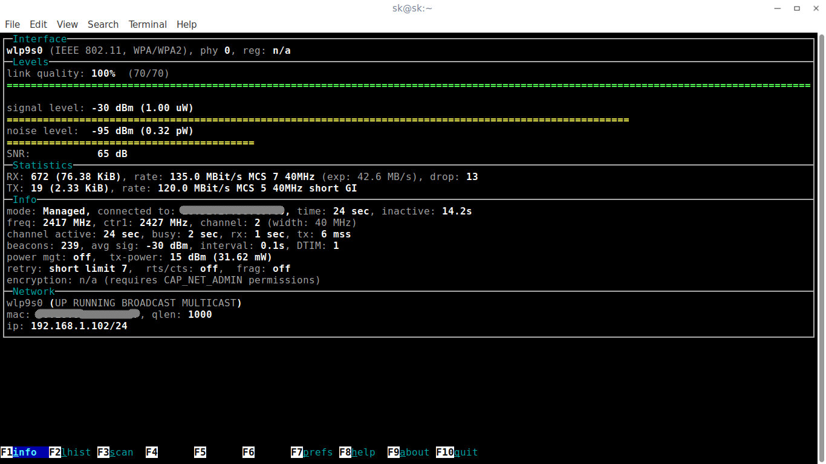The width and height of the screenshot is (826, 464).
Task: Click the Statistics section heading
Action: (43, 166)
